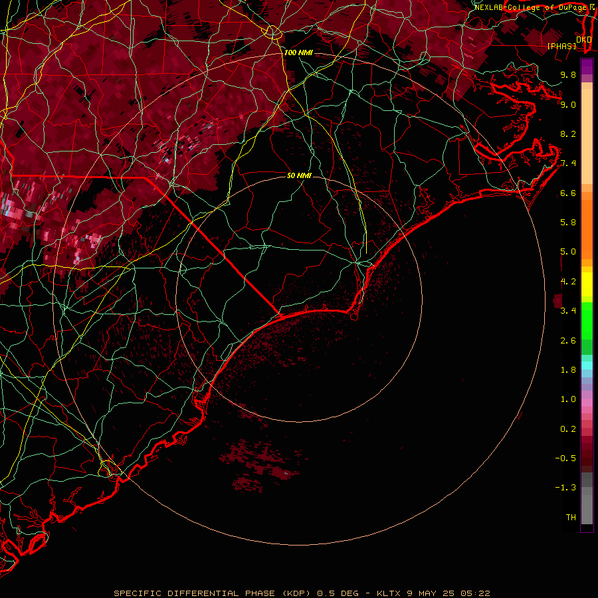Click the 0.2 legend value
This screenshot has height=598, width=598.
(568, 429)
